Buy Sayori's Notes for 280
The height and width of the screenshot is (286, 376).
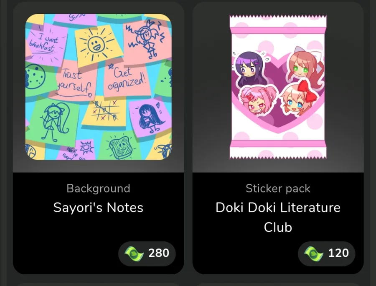(x=147, y=253)
